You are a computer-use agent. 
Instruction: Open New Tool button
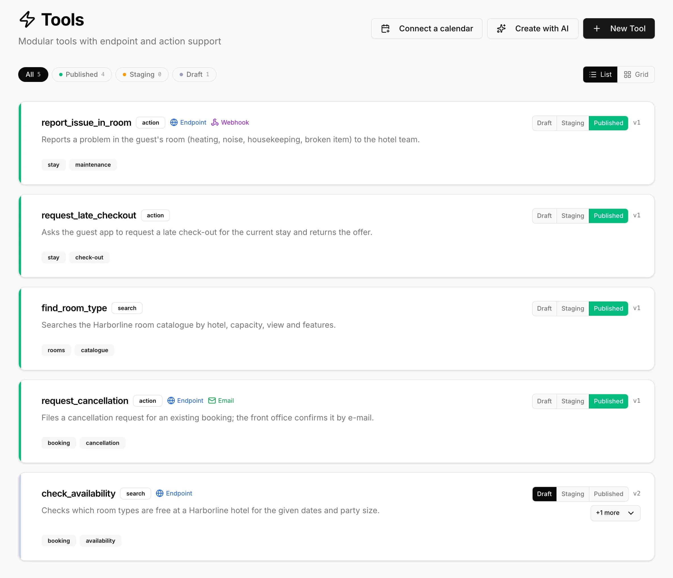coord(619,29)
